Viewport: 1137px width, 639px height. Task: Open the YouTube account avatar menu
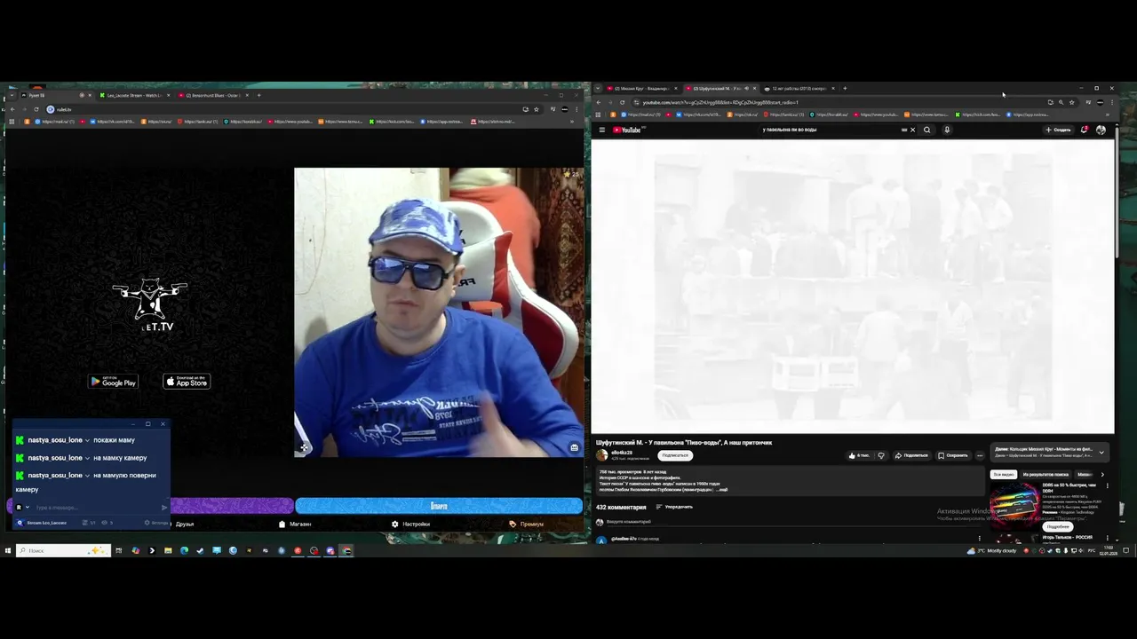[x=1101, y=130]
